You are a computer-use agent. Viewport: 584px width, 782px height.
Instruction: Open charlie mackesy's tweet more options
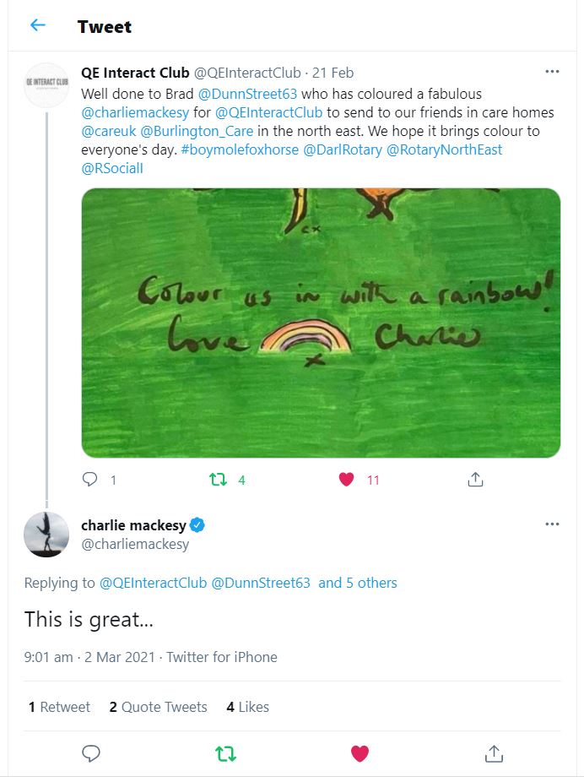point(552,524)
